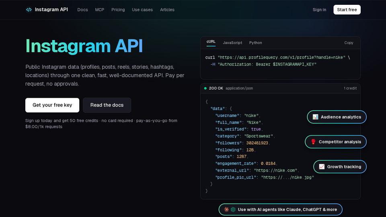Switch to the Python code tab

pyautogui.click(x=256, y=43)
